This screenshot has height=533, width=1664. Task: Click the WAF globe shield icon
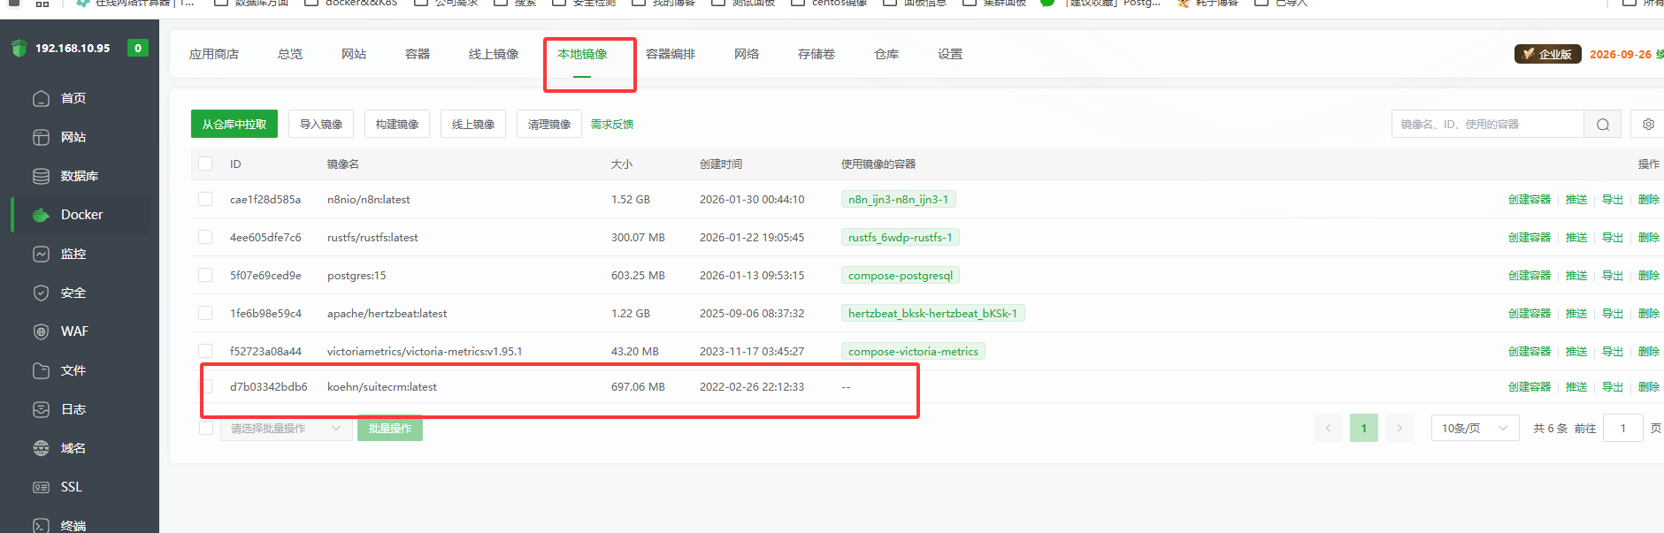(41, 331)
